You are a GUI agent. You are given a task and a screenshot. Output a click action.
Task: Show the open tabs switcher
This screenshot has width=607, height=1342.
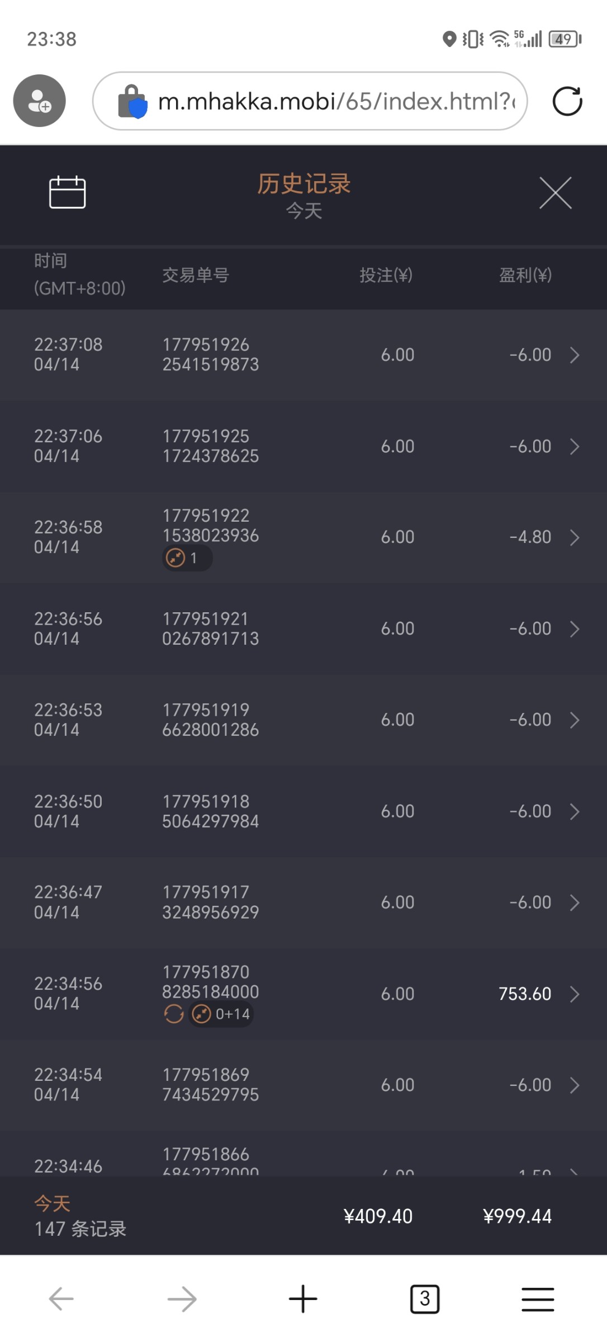pos(425,1298)
